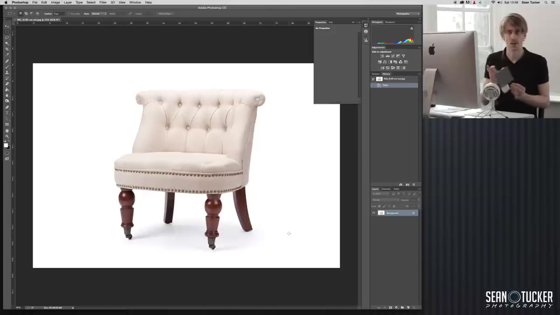
Task: Select the Rectangular Marquee tool
Action: 7,31
